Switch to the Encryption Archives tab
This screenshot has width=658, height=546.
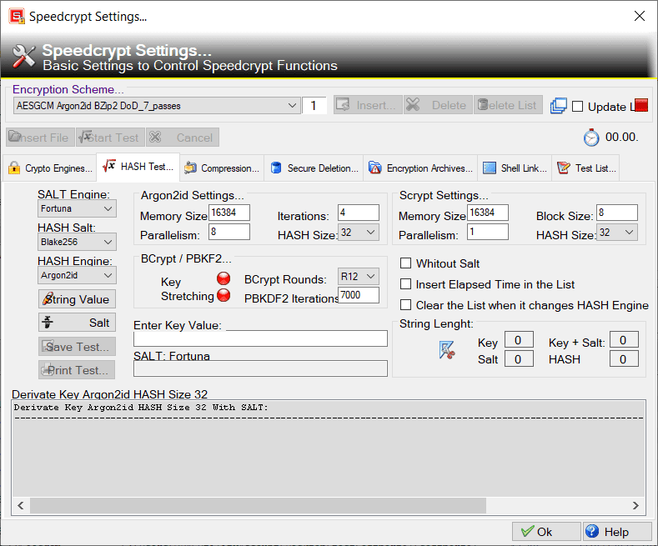tap(421, 168)
